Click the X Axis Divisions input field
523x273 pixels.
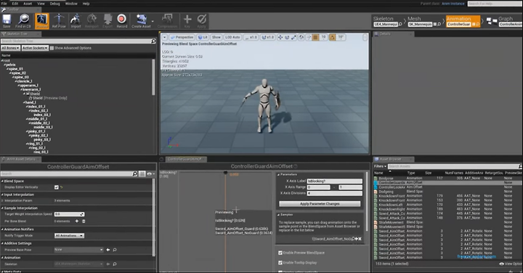pyautogui.click(x=335, y=193)
